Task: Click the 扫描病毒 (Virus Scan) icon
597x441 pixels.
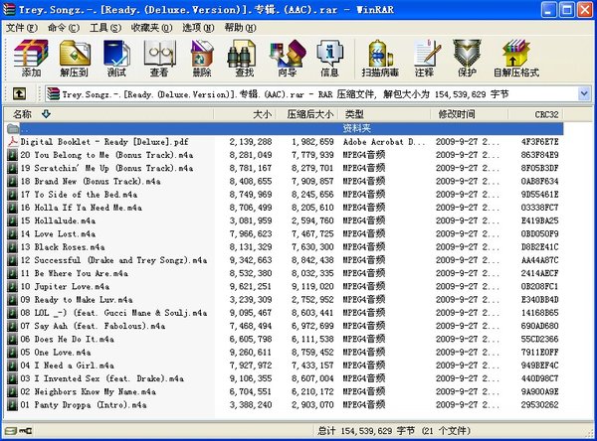Action: pyautogui.click(x=380, y=59)
